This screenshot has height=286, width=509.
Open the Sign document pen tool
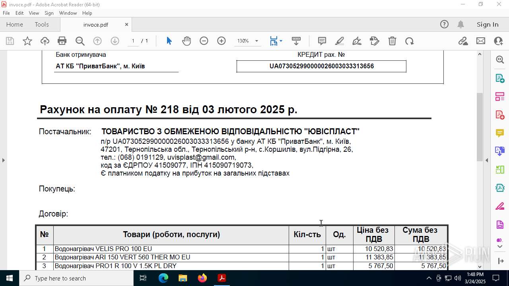pos(357,41)
